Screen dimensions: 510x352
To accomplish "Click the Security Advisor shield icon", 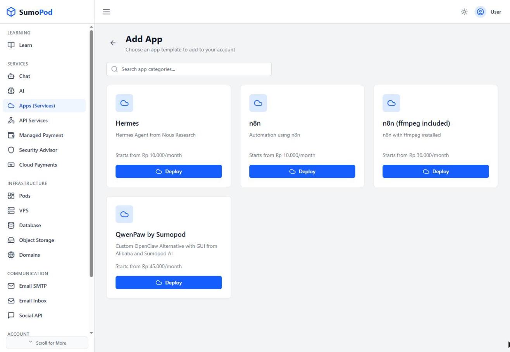I will 11,150.
